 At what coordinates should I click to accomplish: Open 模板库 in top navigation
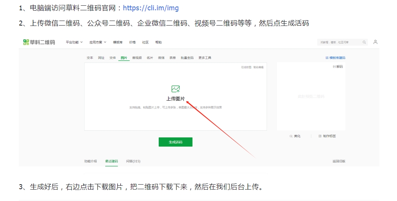(117, 42)
